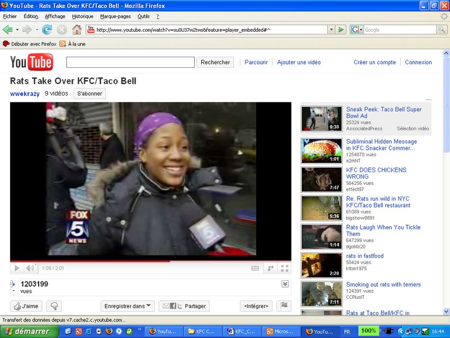The image size is (450, 338).
Task: Open the Marque-pages menu
Action: click(115, 16)
